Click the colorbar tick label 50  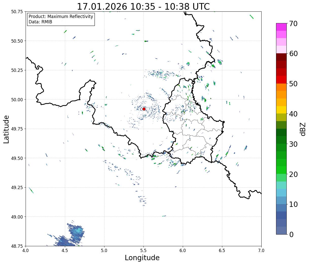click(294, 84)
